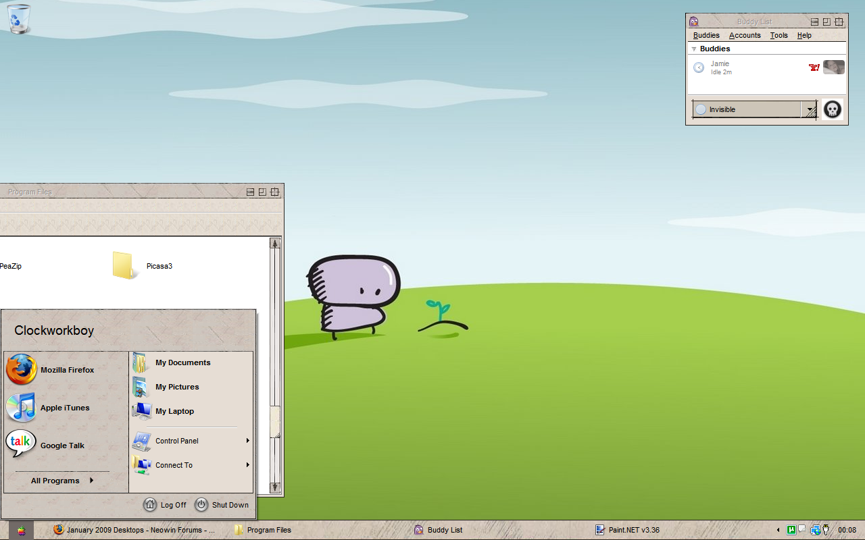Viewport: 865px width, 540px height.
Task: Click the Start button on the taskbar
Action: 21,530
